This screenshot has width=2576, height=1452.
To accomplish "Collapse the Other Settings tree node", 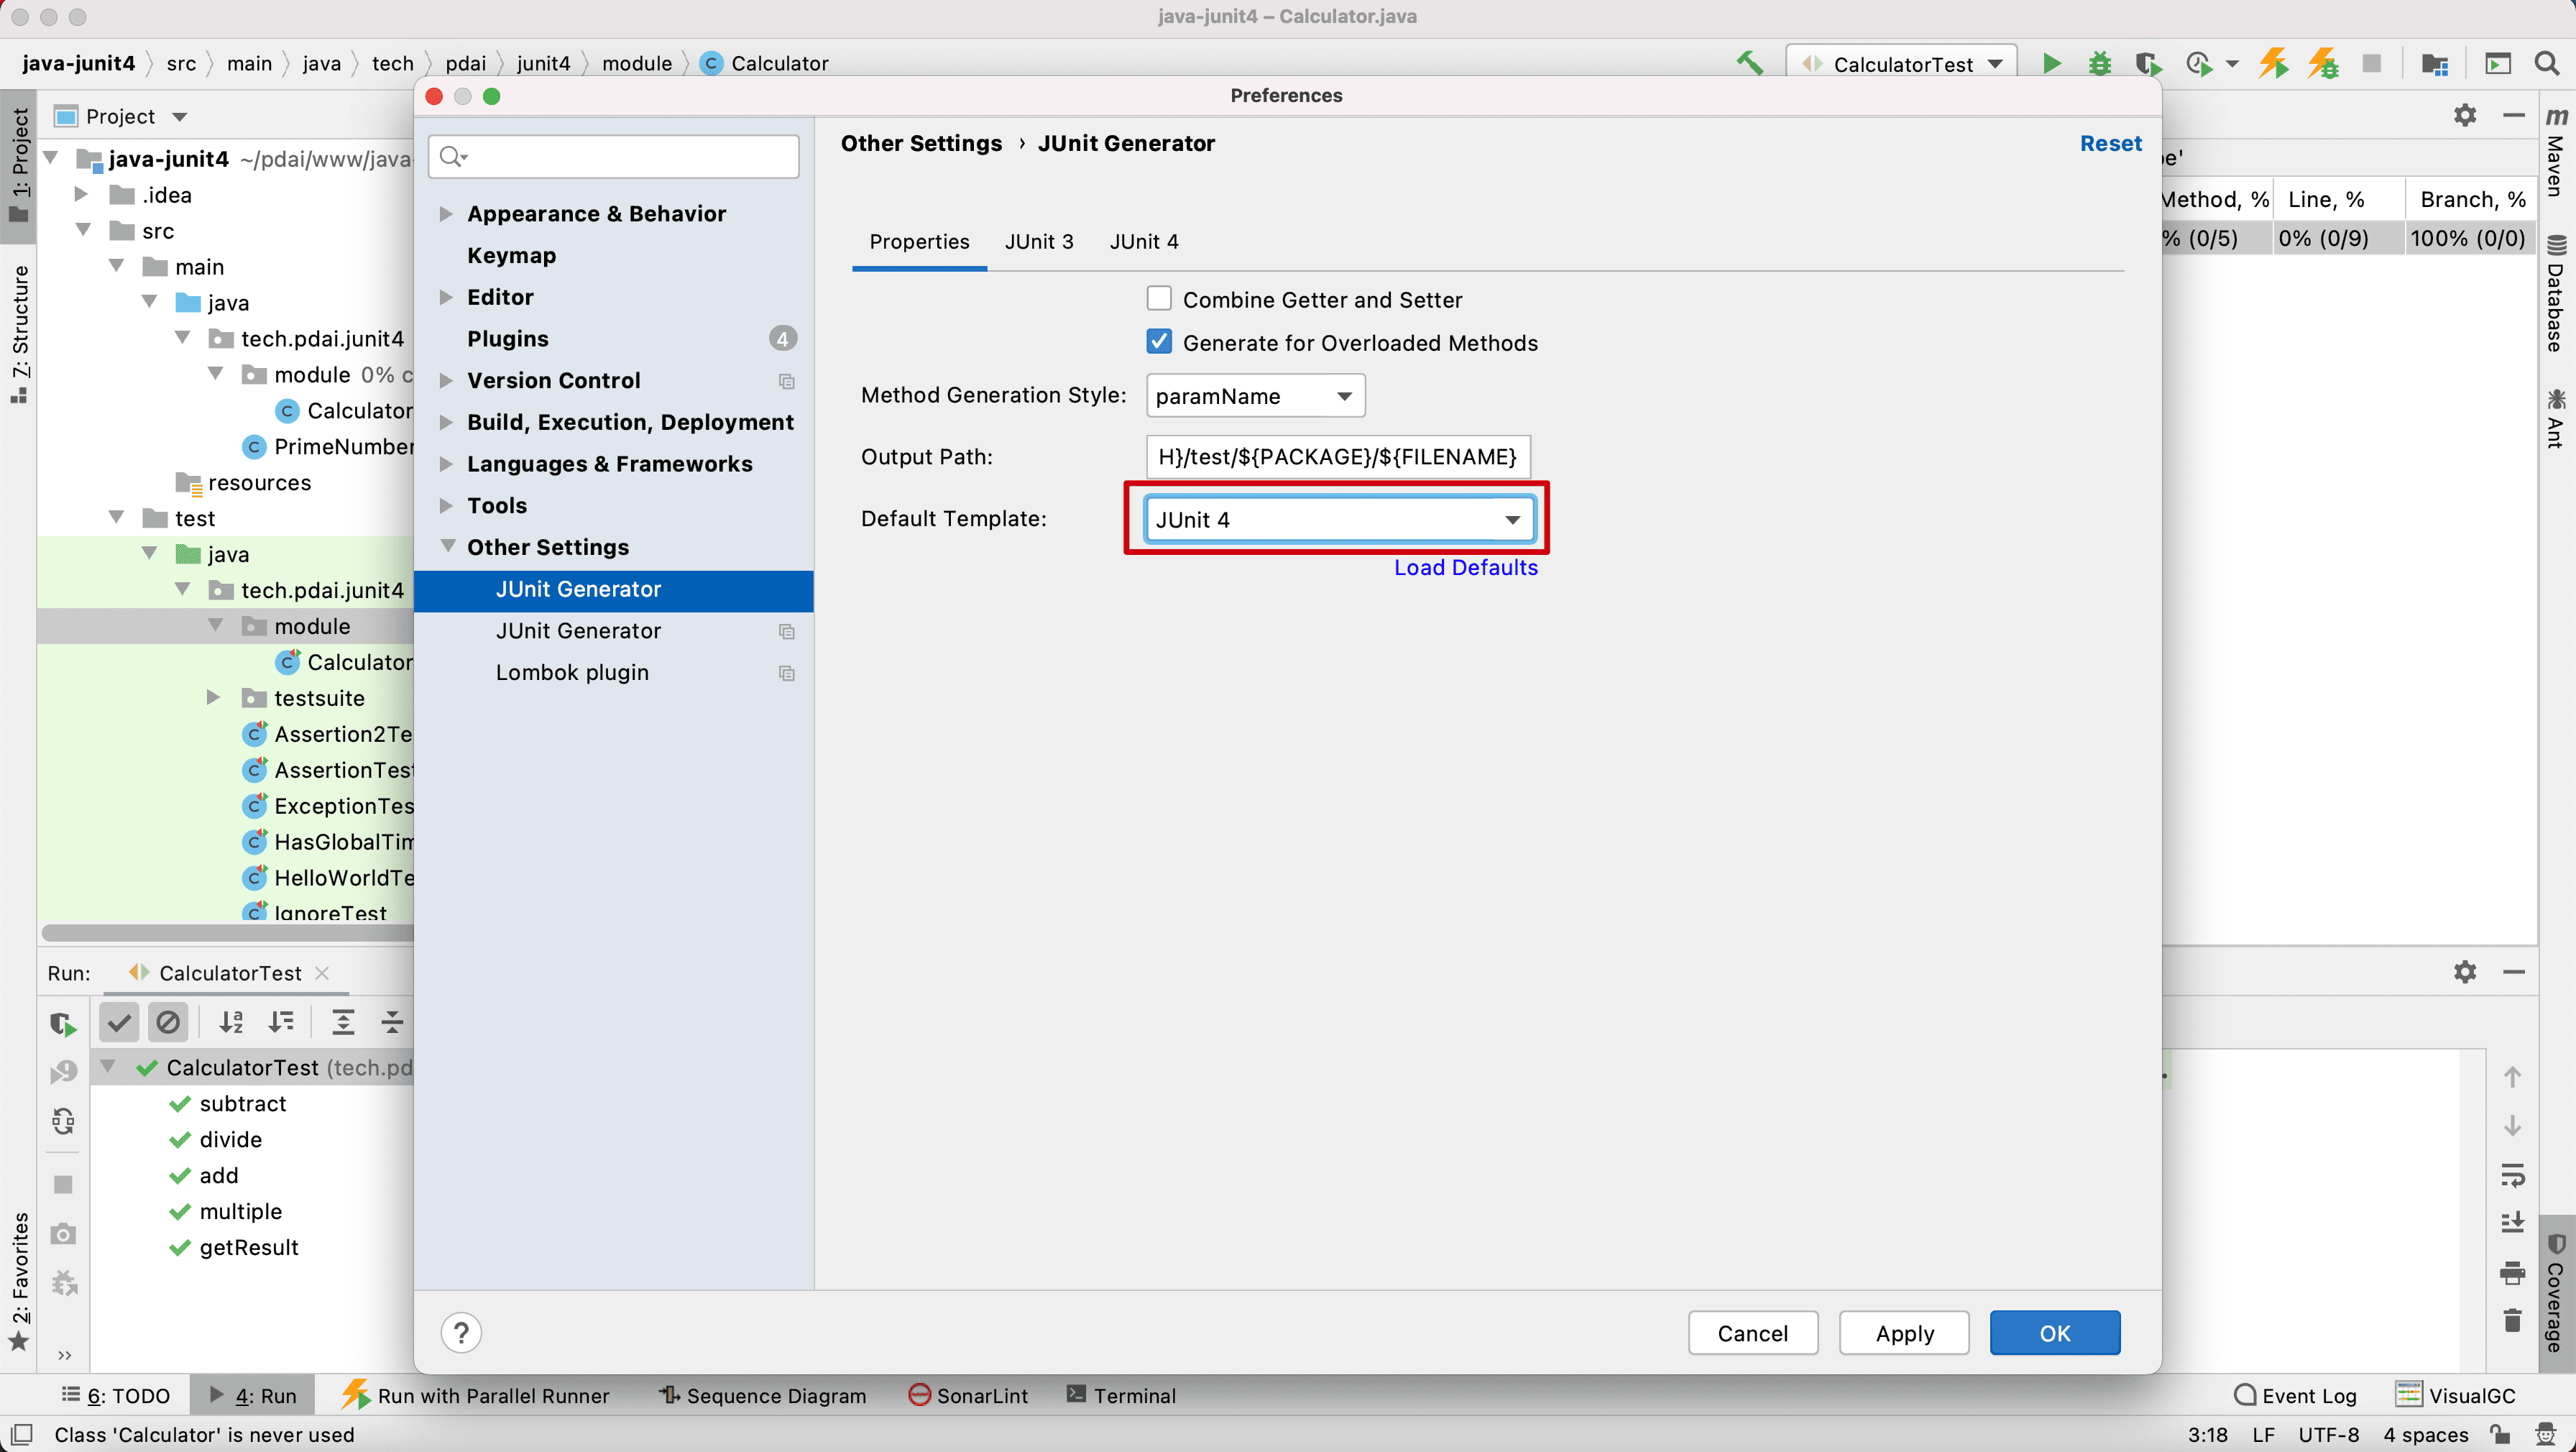I will pos(448,546).
